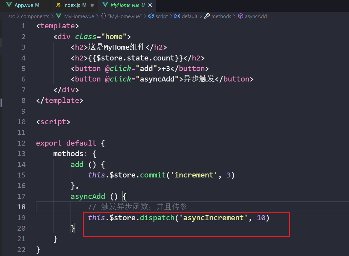Click the closing </template> tag
Image resolution: width=349 pixels, height=256 pixels.
[60, 101]
